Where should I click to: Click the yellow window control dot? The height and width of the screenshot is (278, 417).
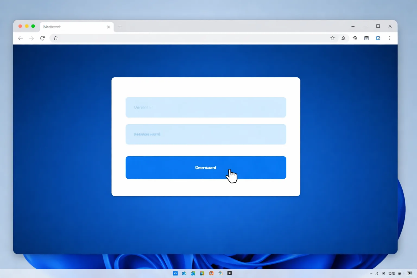point(27,26)
